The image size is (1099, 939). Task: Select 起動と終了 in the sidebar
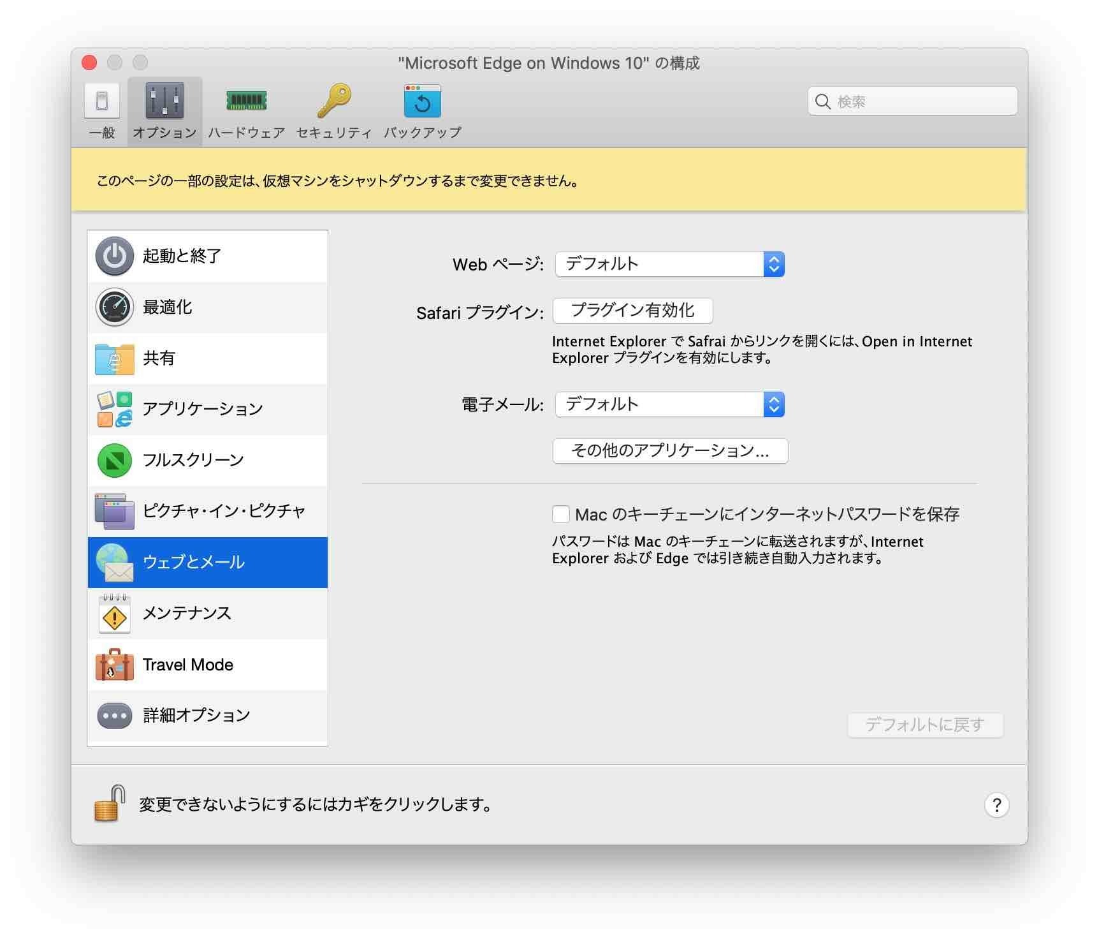coord(208,256)
